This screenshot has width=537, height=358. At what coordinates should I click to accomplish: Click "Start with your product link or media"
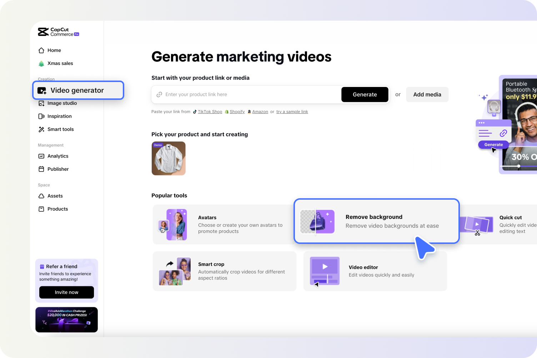pos(200,78)
